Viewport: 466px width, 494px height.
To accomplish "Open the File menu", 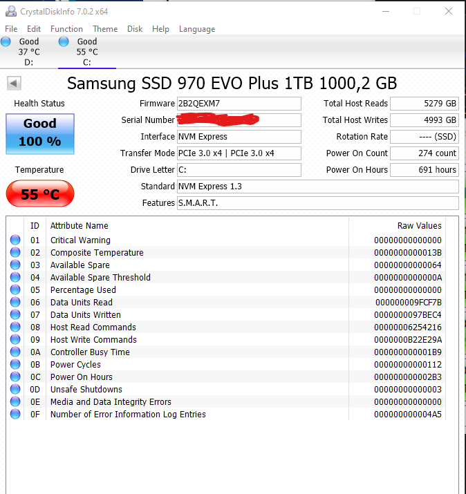I will coord(11,29).
